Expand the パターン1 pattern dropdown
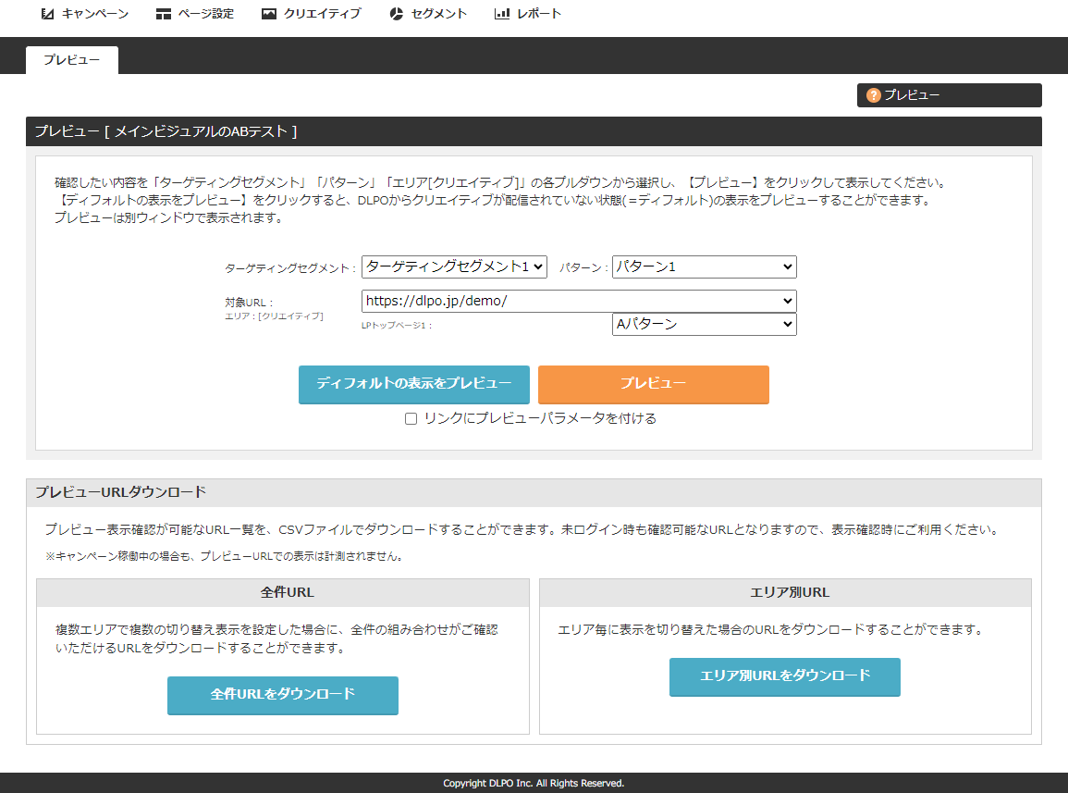Screen dimensions: 1068x793 [x=704, y=266]
